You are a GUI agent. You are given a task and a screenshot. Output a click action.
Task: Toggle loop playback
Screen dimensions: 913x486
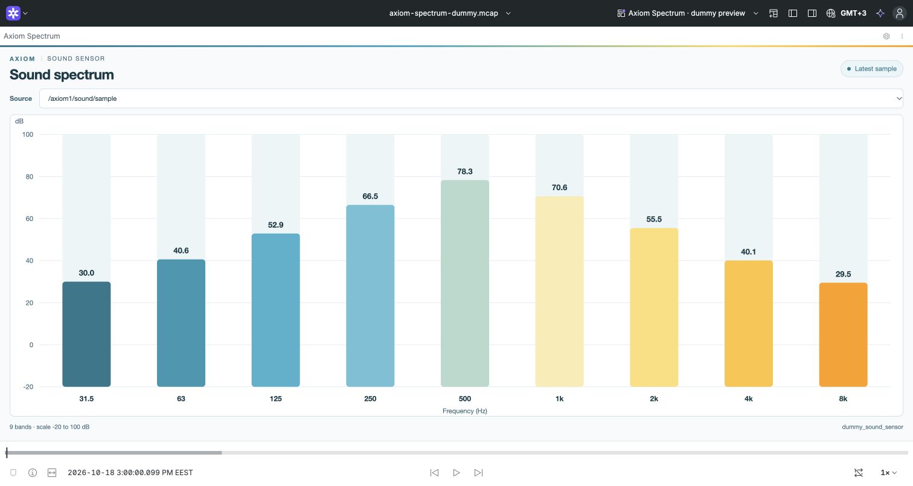point(859,473)
